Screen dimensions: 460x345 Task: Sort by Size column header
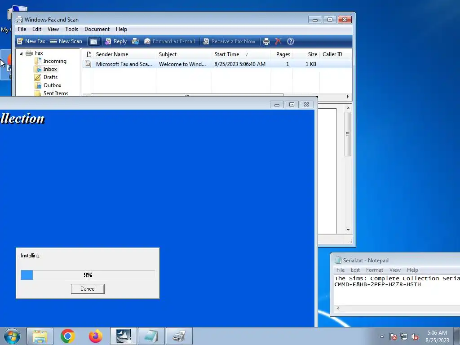306,54
